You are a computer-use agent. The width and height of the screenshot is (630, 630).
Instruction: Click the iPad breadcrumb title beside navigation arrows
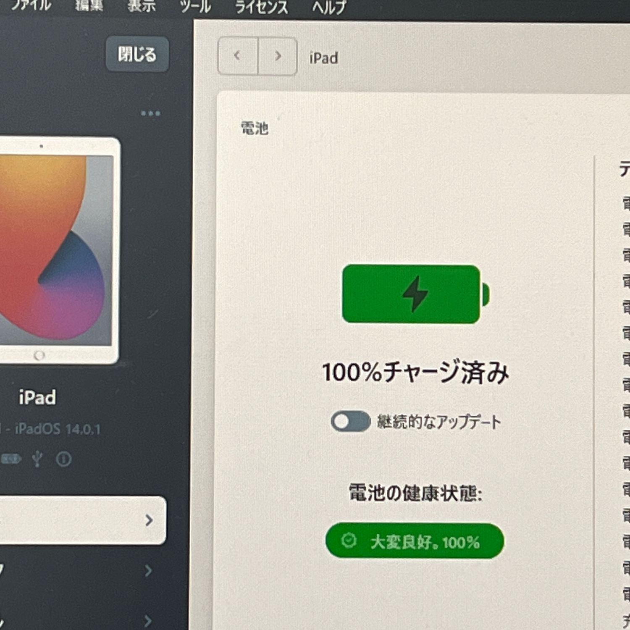(323, 58)
